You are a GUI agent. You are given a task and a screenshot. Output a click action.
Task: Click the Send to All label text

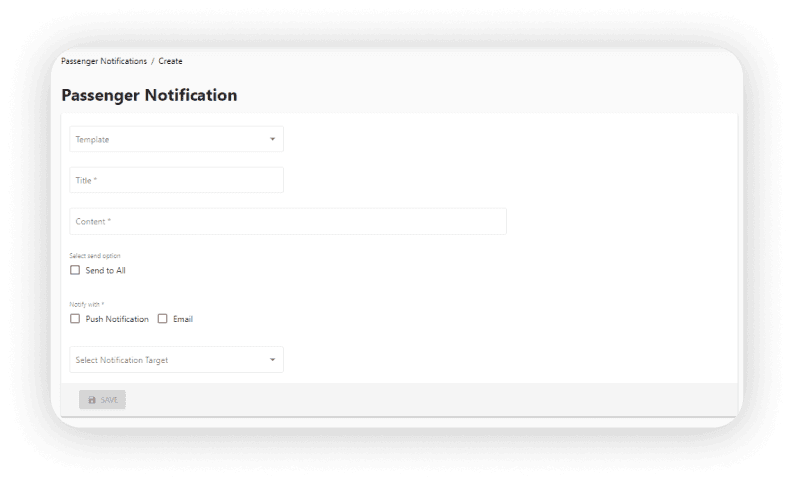[105, 271]
